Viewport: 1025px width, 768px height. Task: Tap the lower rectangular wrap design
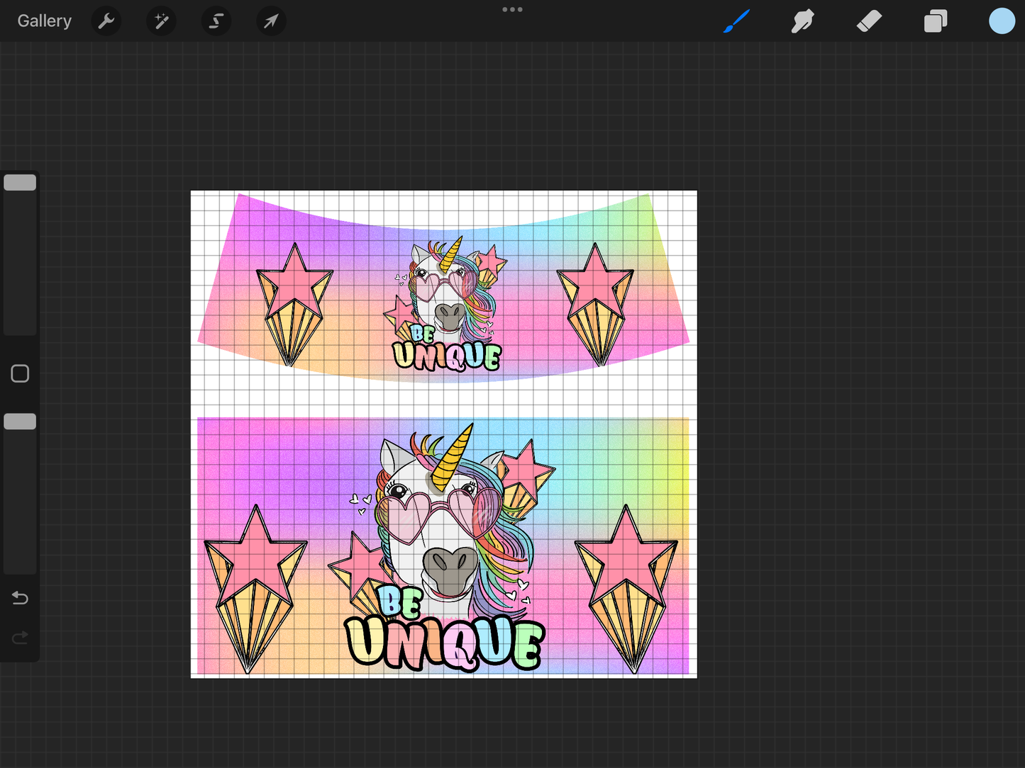[x=443, y=546]
